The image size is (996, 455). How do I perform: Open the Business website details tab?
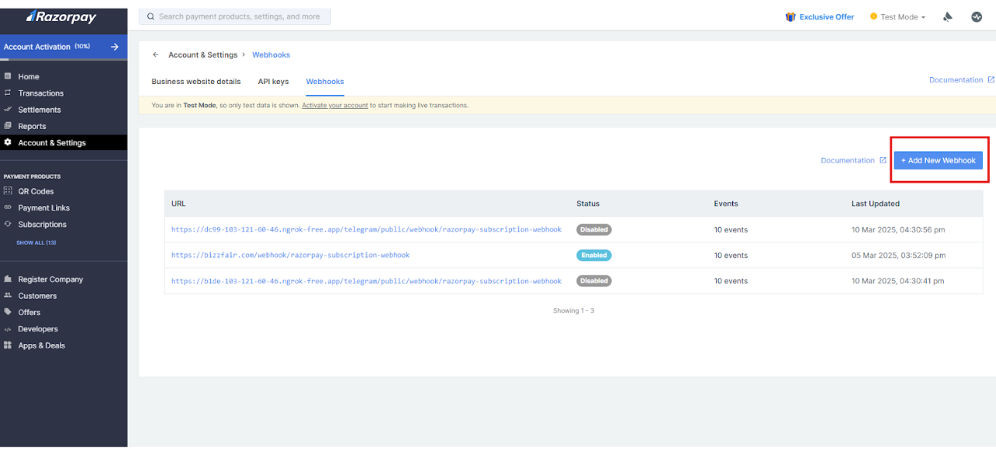click(x=196, y=82)
